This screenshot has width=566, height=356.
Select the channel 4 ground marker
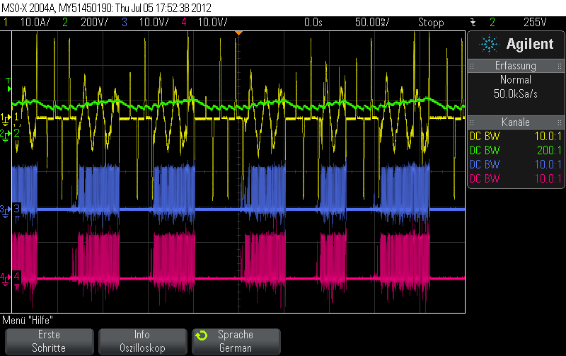click(x=6, y=278)
